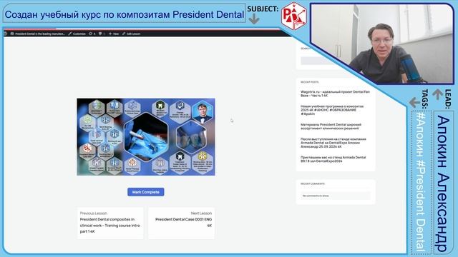Screen dimensions: 458x257
Task: Open the comments bubble in admin bar
Action: tap(102, 34)
